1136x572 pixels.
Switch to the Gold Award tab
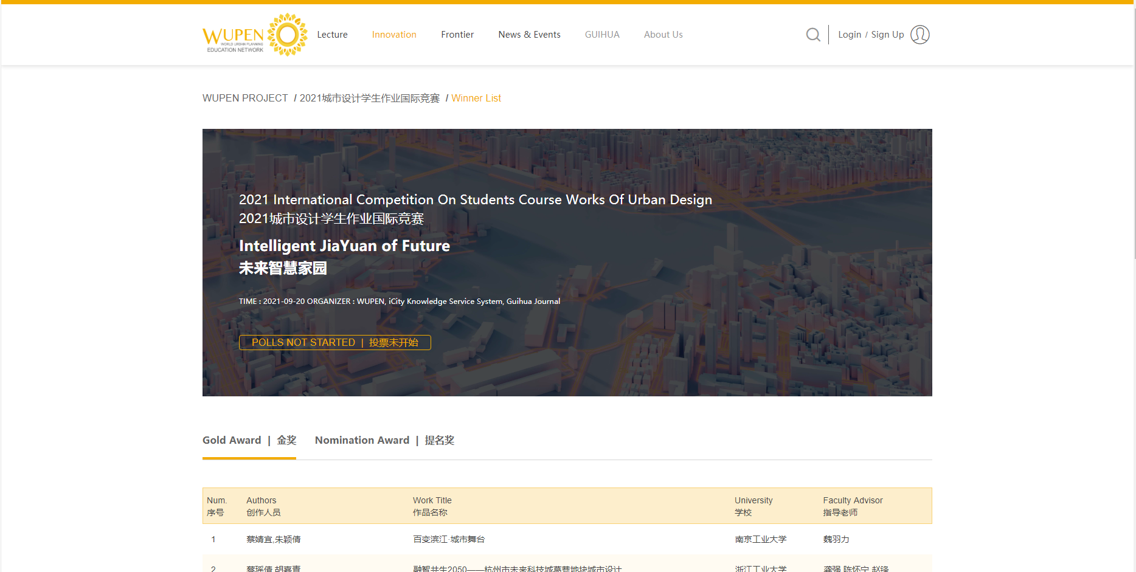249,440
